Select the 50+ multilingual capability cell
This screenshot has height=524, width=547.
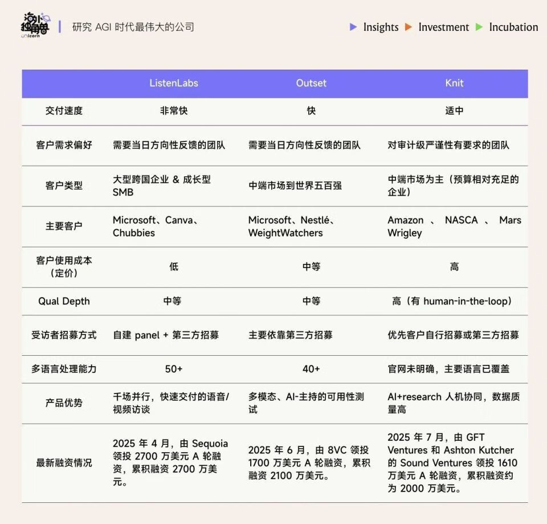[174, 369]
